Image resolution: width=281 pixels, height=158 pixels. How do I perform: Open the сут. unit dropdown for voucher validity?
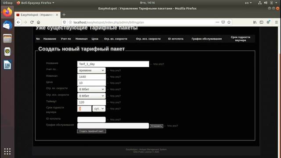tap(99, 108)
